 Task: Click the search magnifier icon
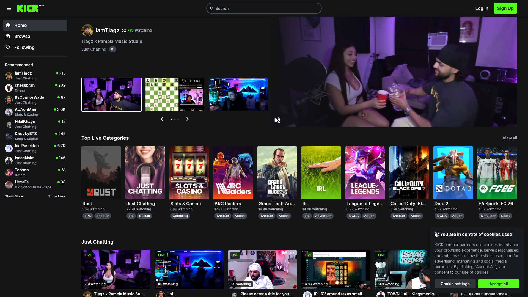(212, 8)
